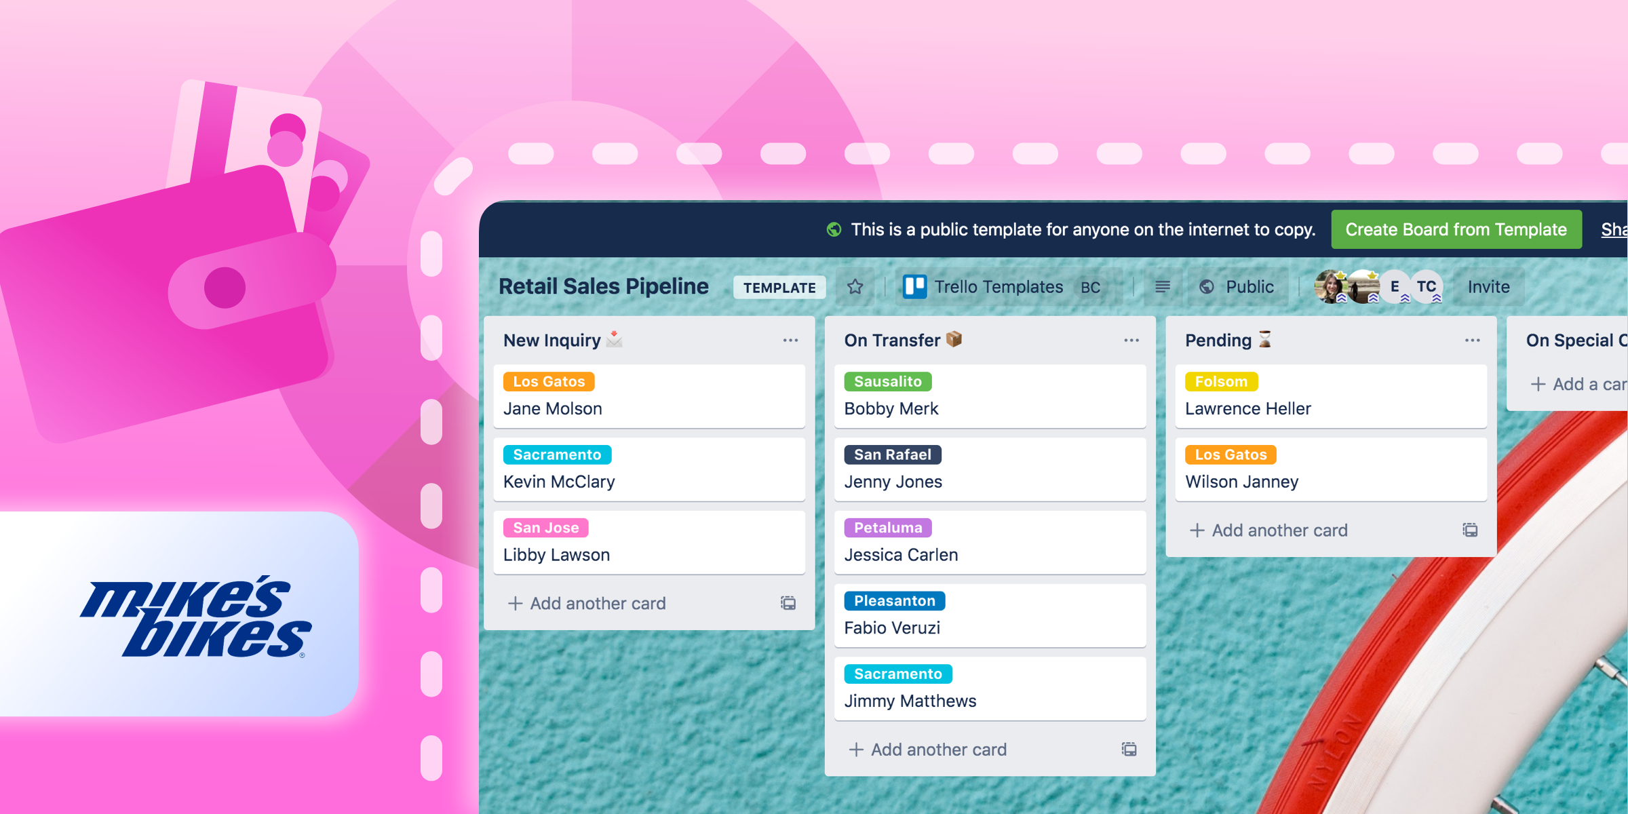1628x814 pixels.
Task: Open the Wilson Janney card
Action: pos(1331,469)
